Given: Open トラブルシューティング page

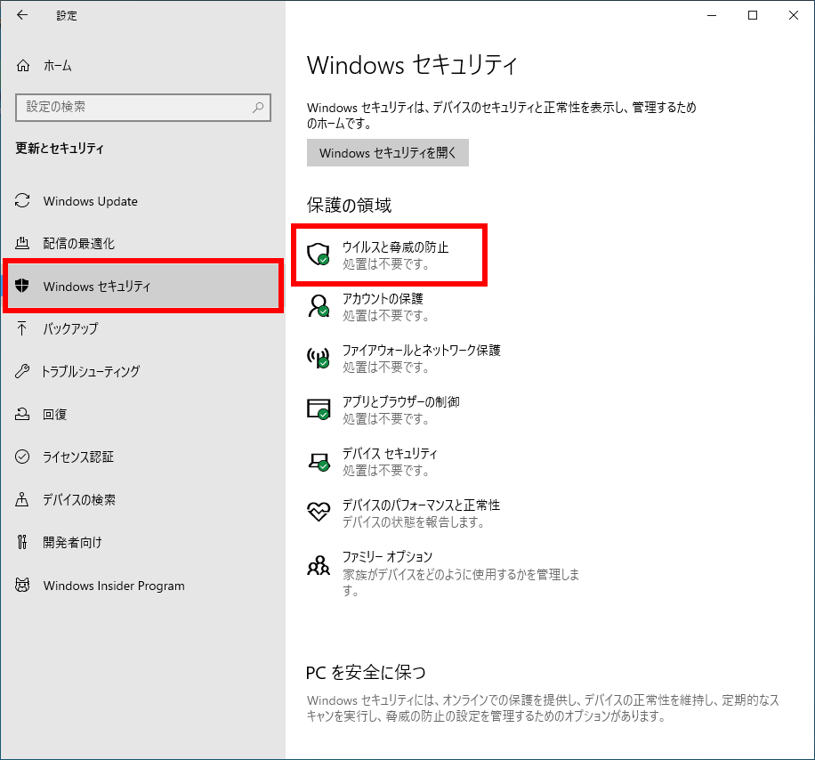Looking at the screenshot, I should (x=143, y=371).
